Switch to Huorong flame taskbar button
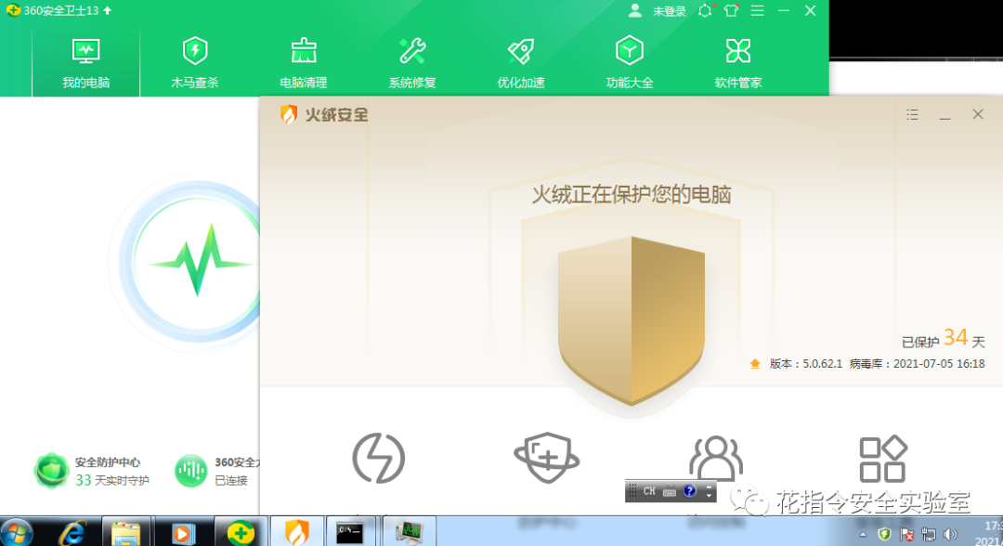This screenshot has width=1003, height=546. (x=297, y=532)
